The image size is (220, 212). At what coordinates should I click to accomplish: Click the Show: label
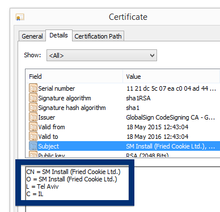click(32, 55)
